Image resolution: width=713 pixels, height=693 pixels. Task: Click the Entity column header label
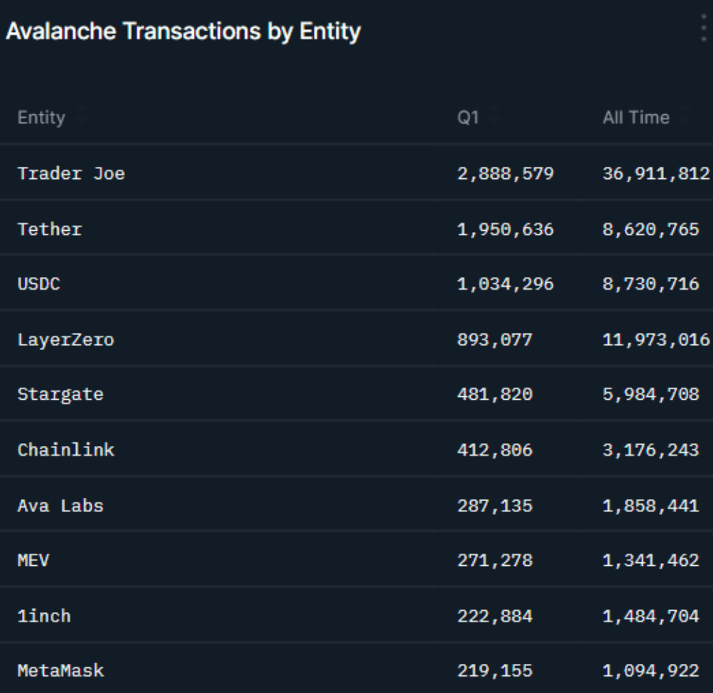[41, 118]
